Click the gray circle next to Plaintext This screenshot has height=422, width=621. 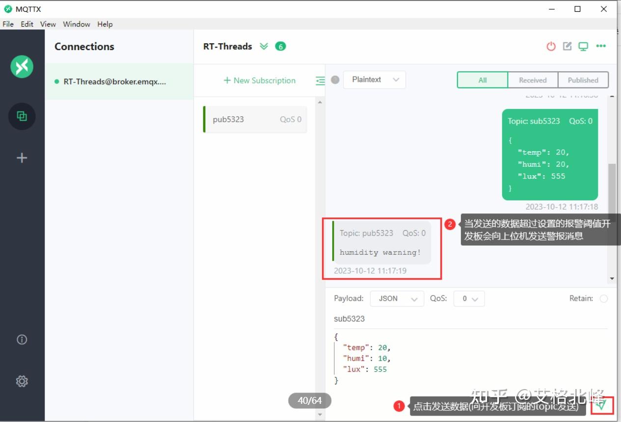click(335, 79)
